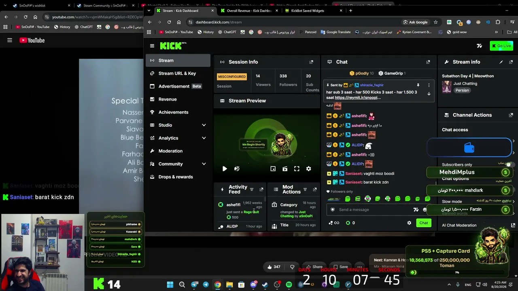The image size is (518, 291).
Task: Pop out the Stream info panel
Action: tap(511, 62)
